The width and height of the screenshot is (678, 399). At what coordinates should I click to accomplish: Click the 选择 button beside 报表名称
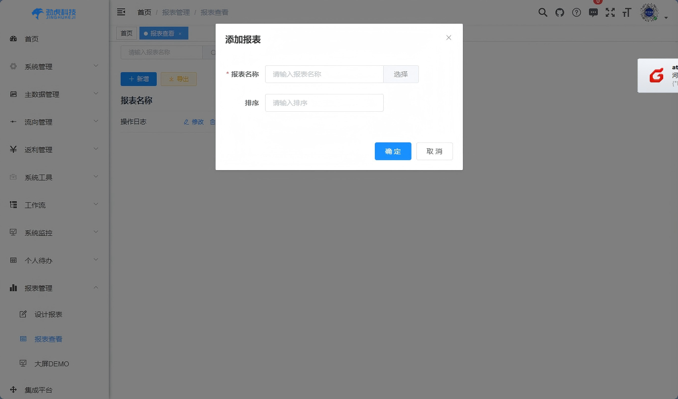tap(401, 74)
